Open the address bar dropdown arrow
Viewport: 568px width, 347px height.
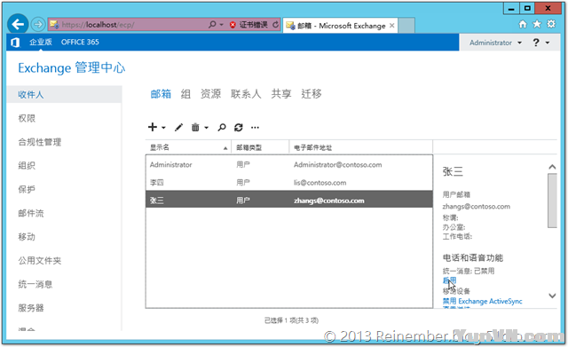[x=221, y=25]
